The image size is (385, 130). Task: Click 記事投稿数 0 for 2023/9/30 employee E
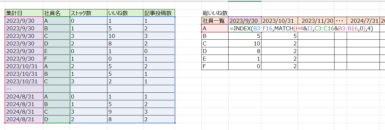[x=159, y=51]
